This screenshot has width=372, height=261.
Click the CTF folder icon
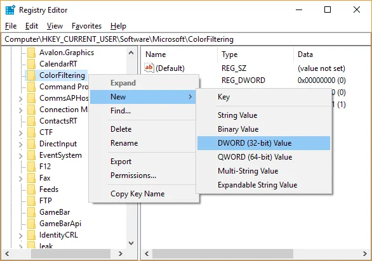point(31,132)
